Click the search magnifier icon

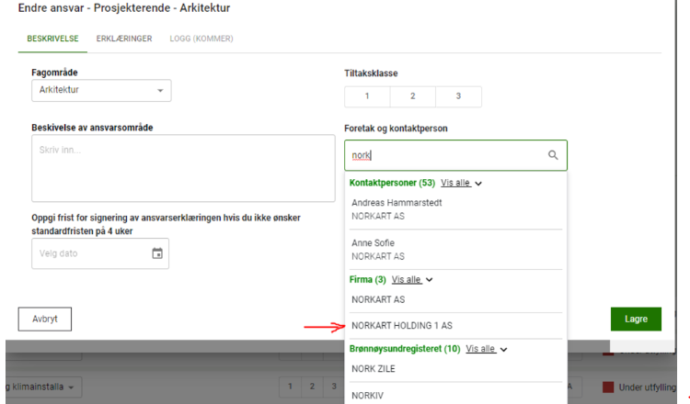tap(553, 155)
